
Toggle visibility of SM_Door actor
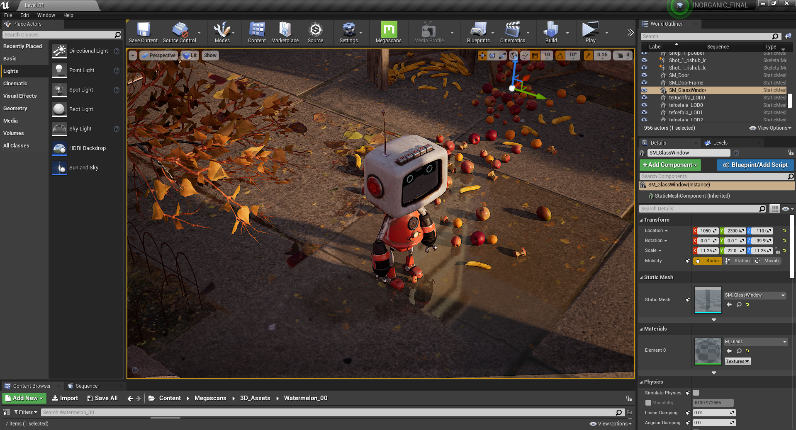tap(644, 75)
